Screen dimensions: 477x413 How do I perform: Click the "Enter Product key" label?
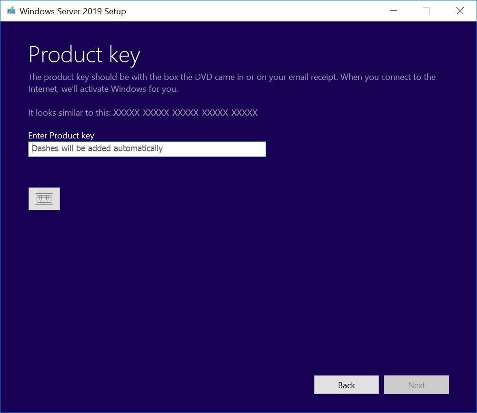pos(61,136)
